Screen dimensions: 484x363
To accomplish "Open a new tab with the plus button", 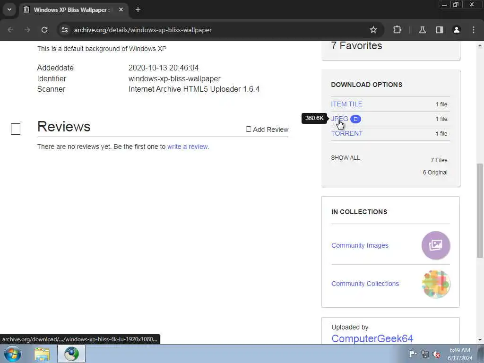I will pyautogui.click(x=138, y=9).
